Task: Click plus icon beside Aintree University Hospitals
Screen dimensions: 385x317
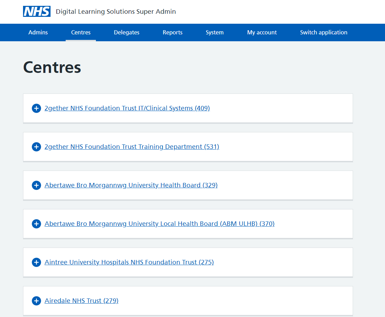Action: click(36, 262)
